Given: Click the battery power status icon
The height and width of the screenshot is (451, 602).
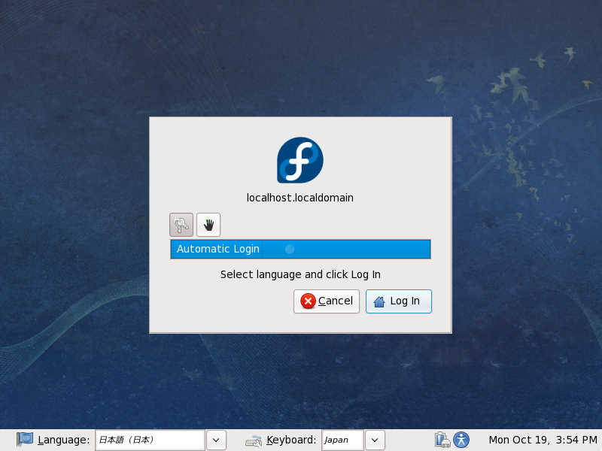Looking at the screenshot, I should (442, 440).
